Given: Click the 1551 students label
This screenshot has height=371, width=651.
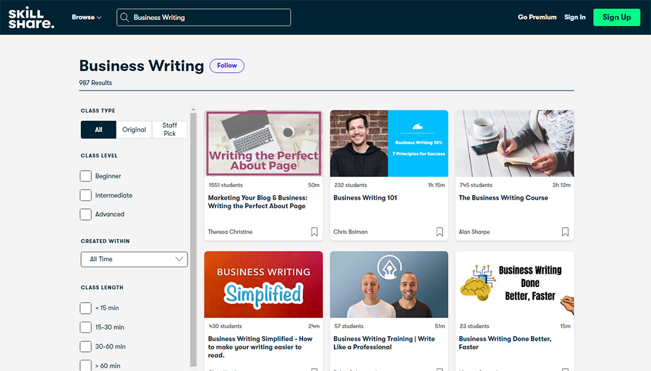Looking at the screenshot, I should click(226, 185).
